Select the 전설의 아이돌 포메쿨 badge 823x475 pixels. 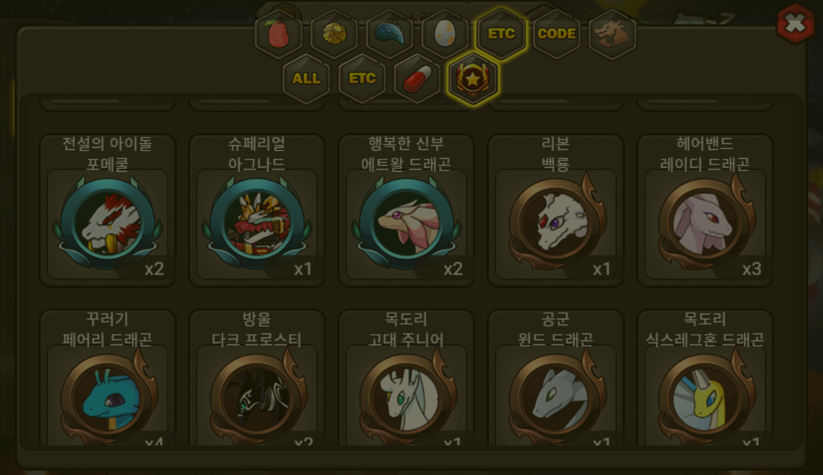pyautogui.click(x=107, y=210)
